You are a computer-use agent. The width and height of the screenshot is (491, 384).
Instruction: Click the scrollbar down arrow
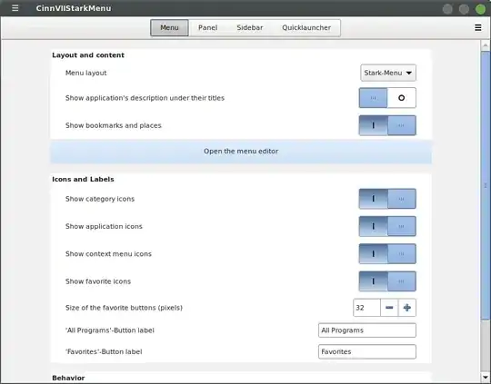[x=485, y=377]
